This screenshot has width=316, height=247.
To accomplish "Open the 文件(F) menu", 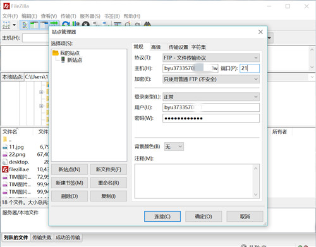I will coord(10,16).
